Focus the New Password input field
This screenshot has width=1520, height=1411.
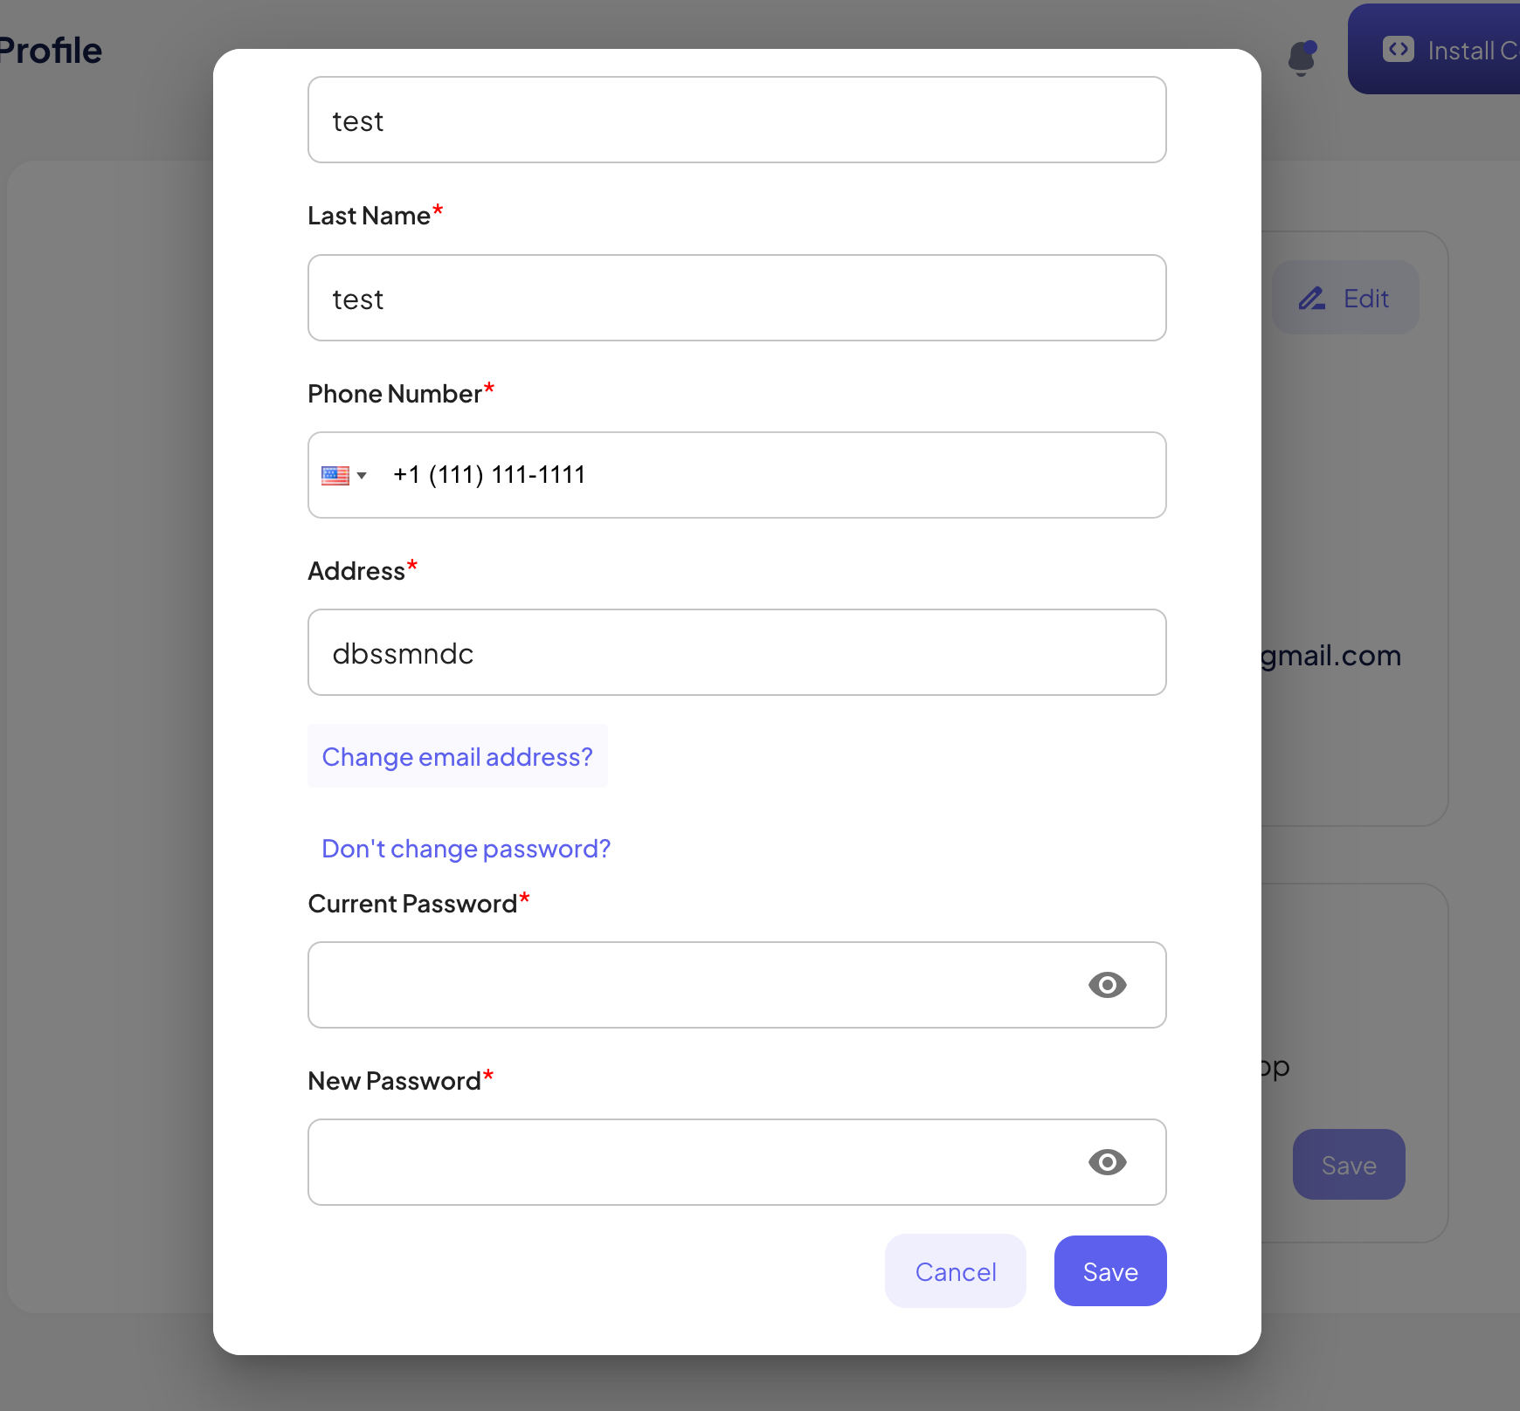(690, 1162)
